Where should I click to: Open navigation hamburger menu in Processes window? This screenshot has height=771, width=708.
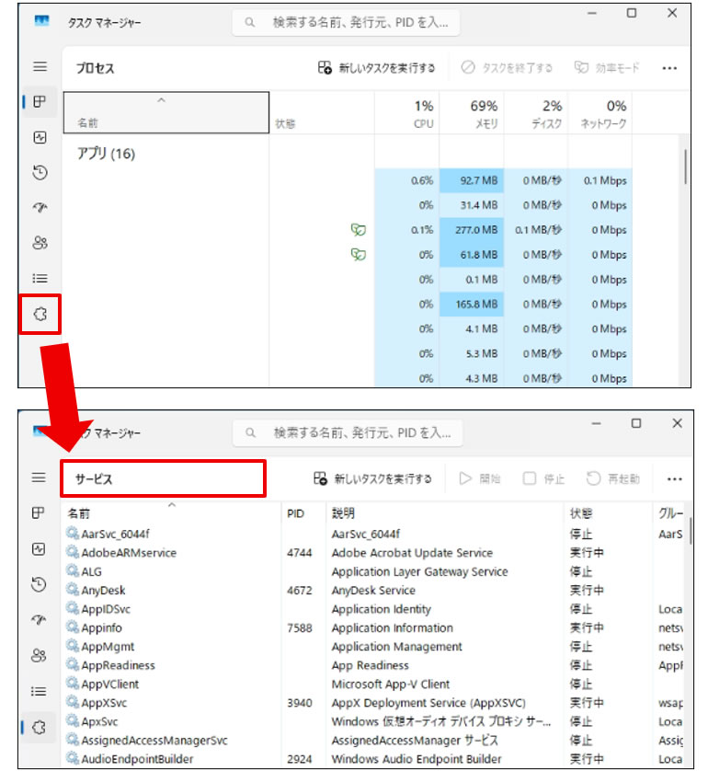click(x=40, y=66)
